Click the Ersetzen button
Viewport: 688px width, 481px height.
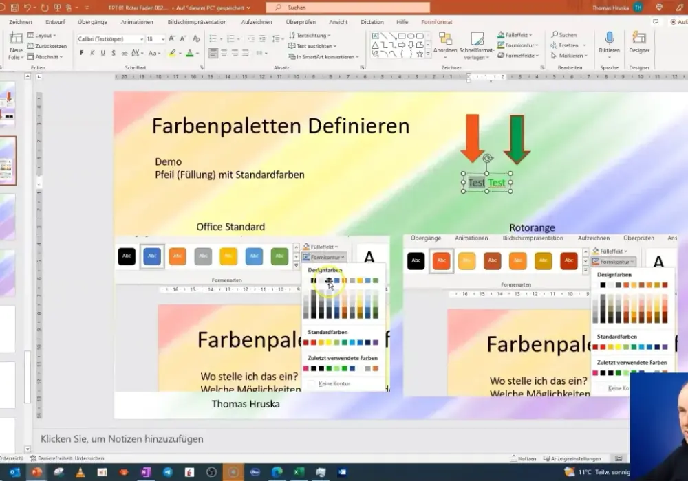point(568,45)
